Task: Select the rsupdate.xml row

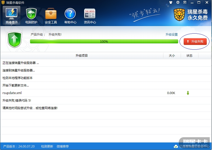Action: 106,93
